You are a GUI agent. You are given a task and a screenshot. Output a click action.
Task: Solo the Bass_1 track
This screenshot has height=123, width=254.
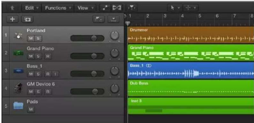pos(38,74)
